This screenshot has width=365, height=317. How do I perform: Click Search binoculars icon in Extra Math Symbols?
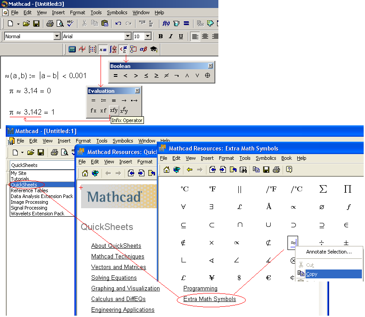coord(243,170)
